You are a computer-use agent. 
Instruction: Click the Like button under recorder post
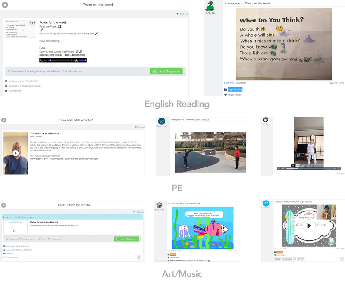pyautogui.click(x=278, y=259)
